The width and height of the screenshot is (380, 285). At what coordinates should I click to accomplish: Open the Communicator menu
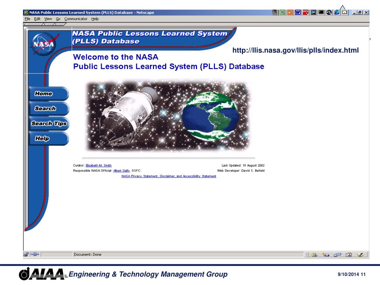point(76,19)
